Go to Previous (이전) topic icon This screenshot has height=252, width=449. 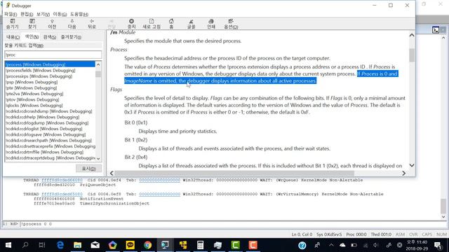click(x=52, y=24)
